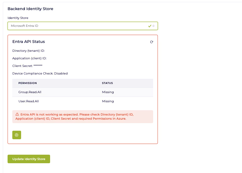The width and height of the screenshot is (242, 173).
Task: Open Entra settings via green gear button
Action: pyautogui.click(x=17, y=135)
